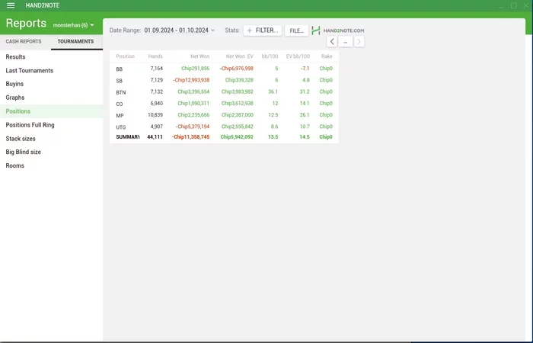Click the Reports heading
The width and height of the screenshot is (533, 343).
pyautogui.click(x=26, y=23)
